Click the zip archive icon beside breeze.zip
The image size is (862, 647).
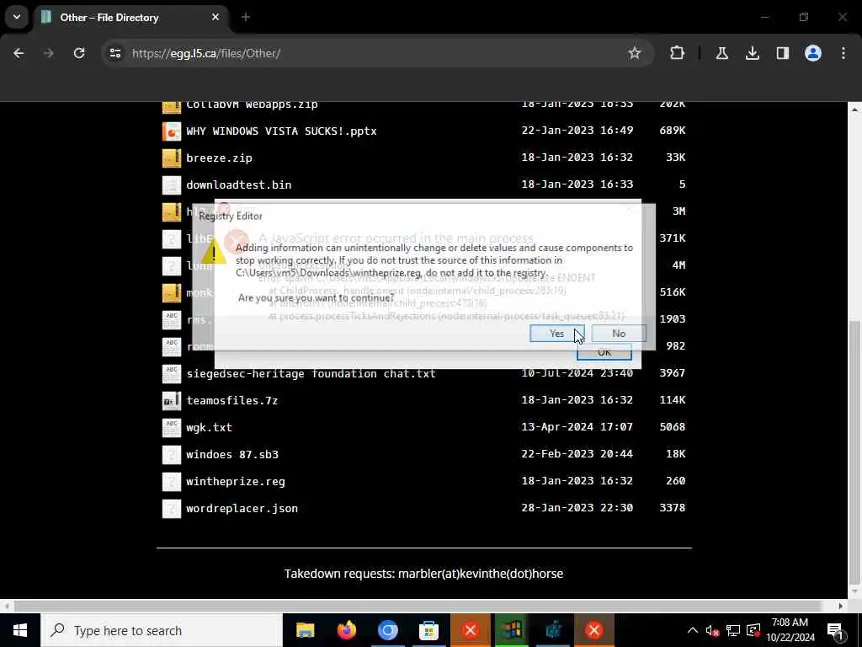(172, 158)
